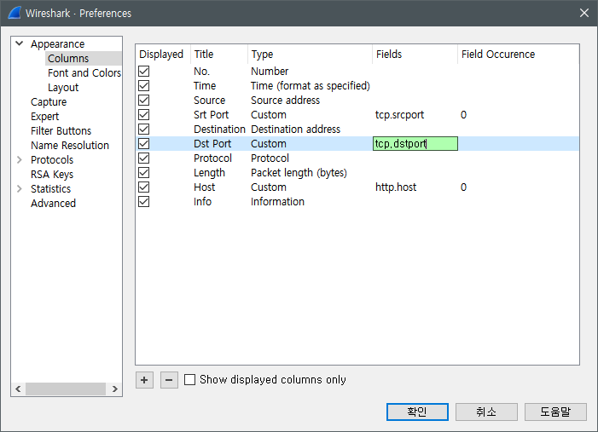
Task: Open Filter Buttons preferences
Action: click(61, 130)
